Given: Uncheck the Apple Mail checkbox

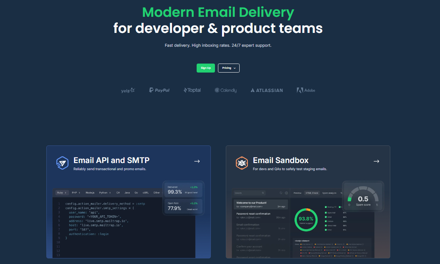Looking at the screenshot, I should pos(326,213).
